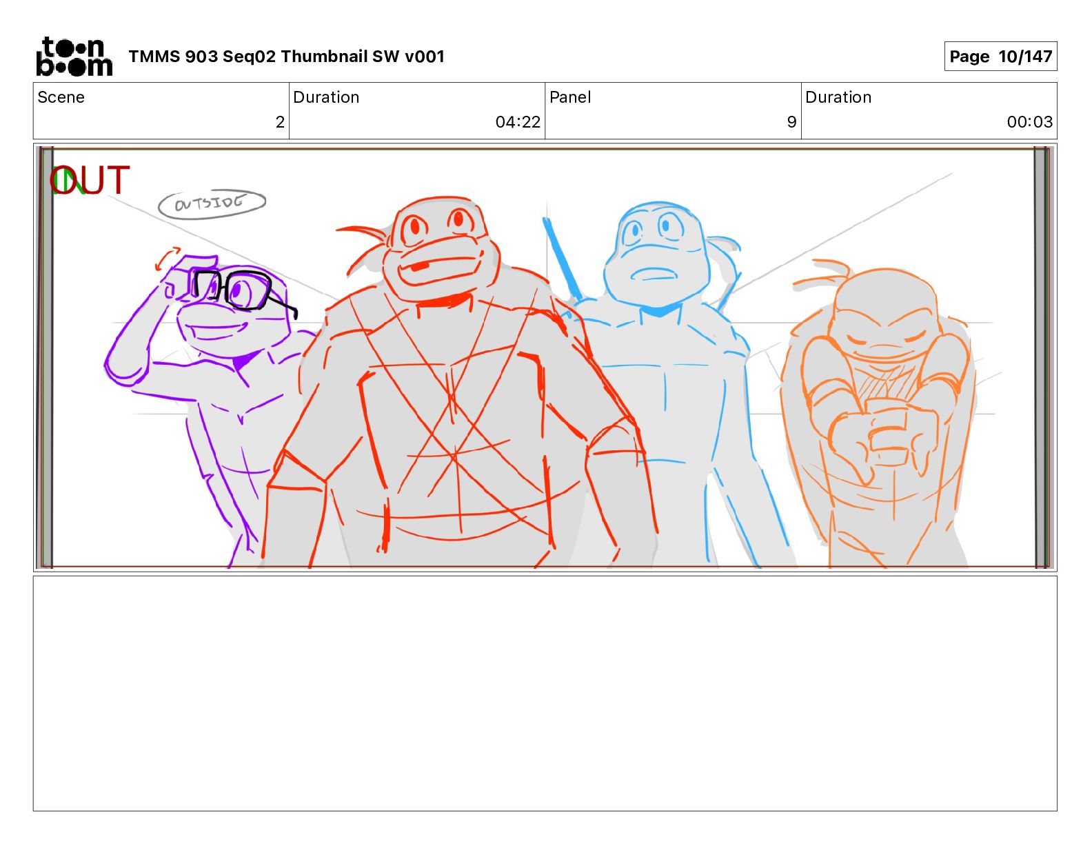
Task: Select panel number value '9'
Action: [x=791, y=122]
